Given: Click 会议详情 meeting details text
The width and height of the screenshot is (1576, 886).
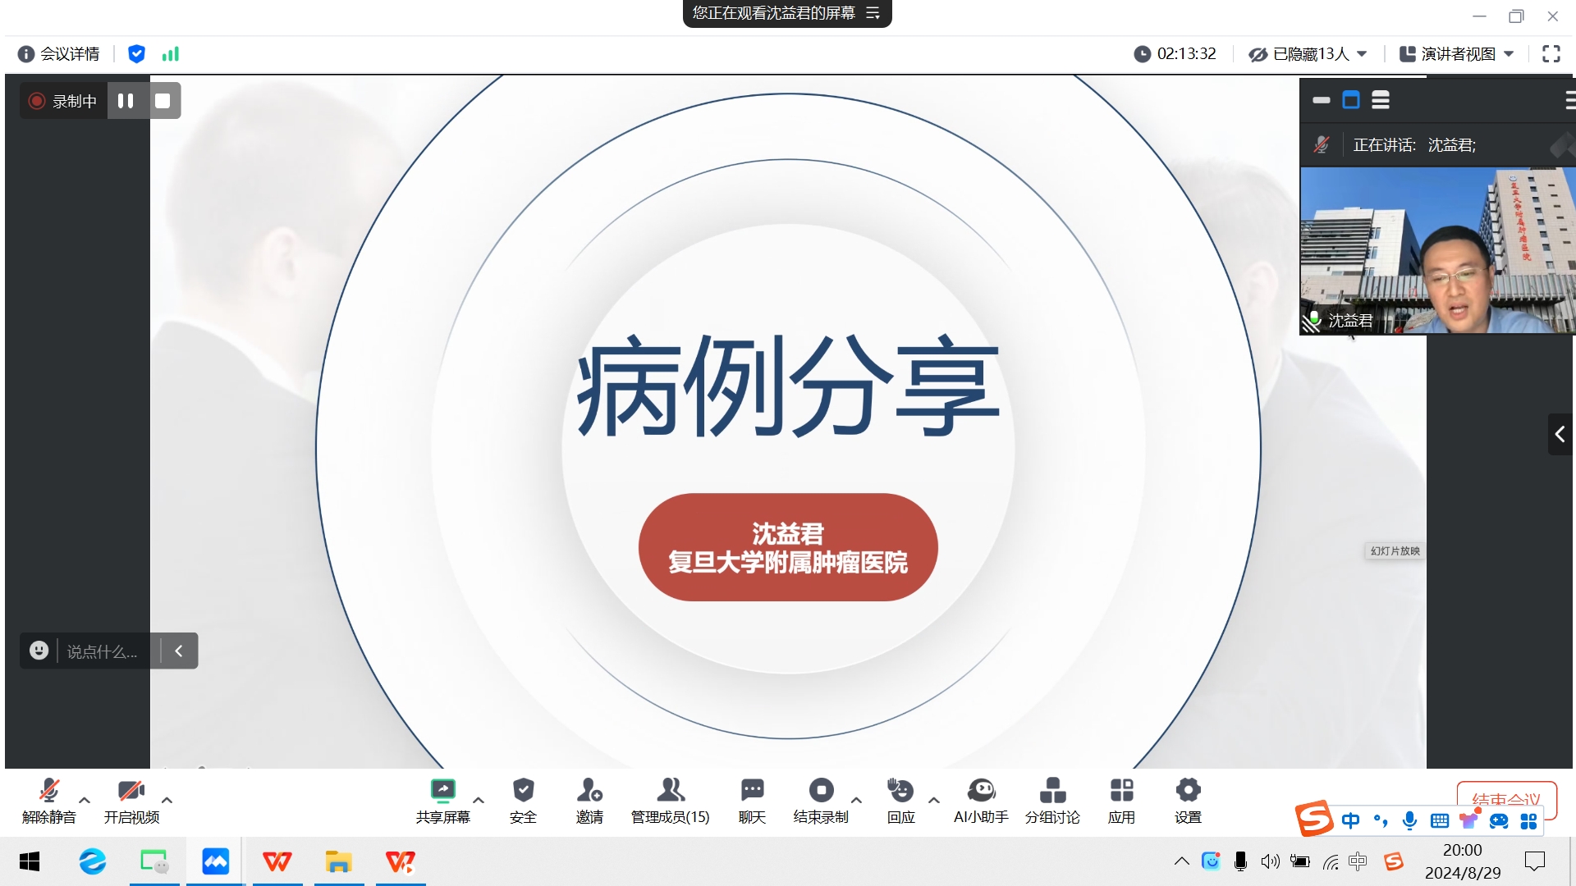Looking at the screenshot, I should coord(70,54).
